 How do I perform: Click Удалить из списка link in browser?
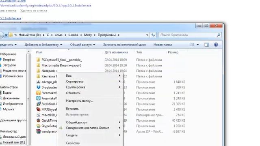point(33,11)
